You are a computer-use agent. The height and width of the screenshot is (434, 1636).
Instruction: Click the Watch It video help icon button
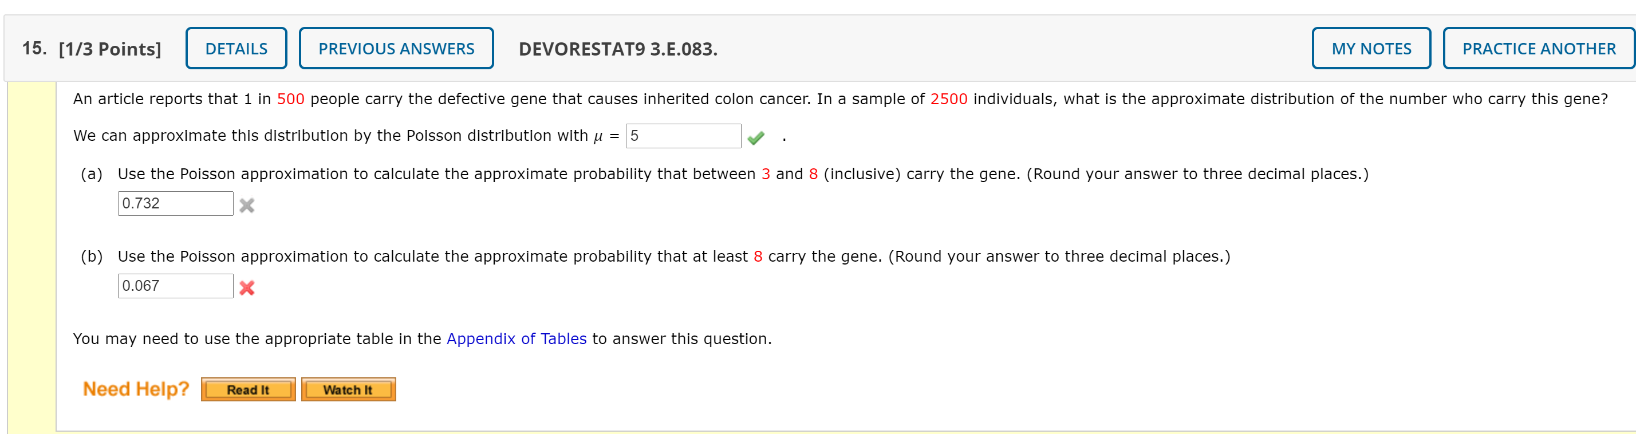point(348,389)
